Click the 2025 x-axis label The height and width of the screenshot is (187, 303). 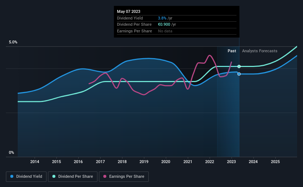(x=275, y=162)
